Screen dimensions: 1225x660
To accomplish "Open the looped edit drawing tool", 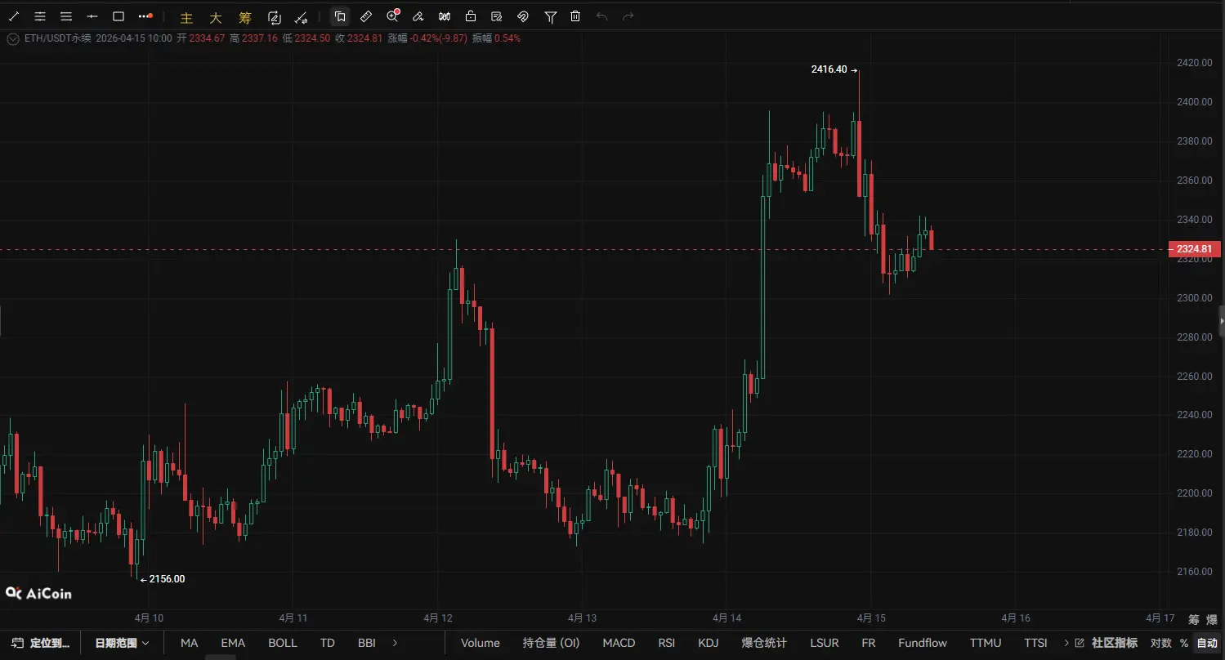I will (275, 16).
